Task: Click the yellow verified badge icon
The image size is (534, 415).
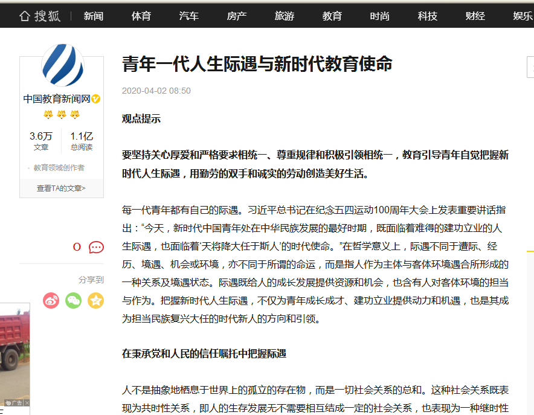Action: pyautogui.click(x=96, y=99)
